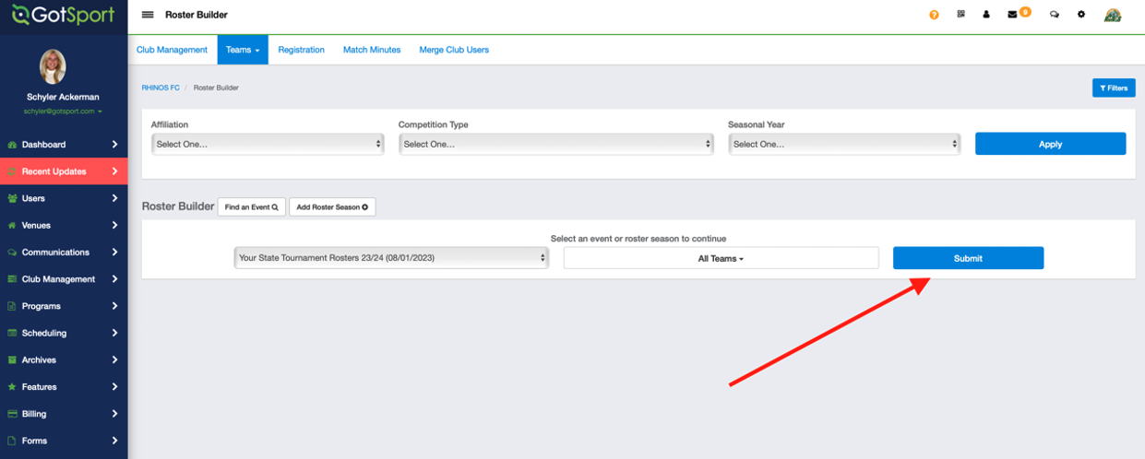The width and height of the screenshot is (1145, 459).
Task: Open Archives in the sidebar
Action: click(64, 359)
